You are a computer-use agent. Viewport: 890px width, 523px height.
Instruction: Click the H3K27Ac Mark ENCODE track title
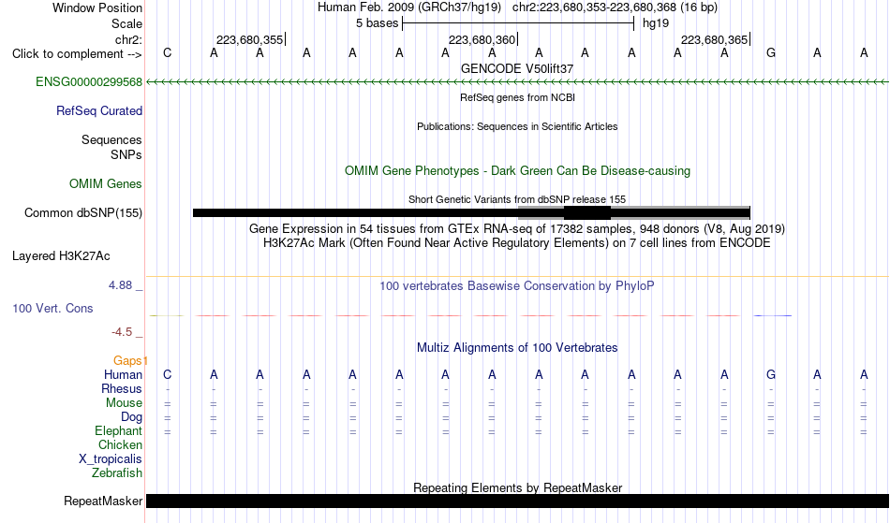(517, 243)
